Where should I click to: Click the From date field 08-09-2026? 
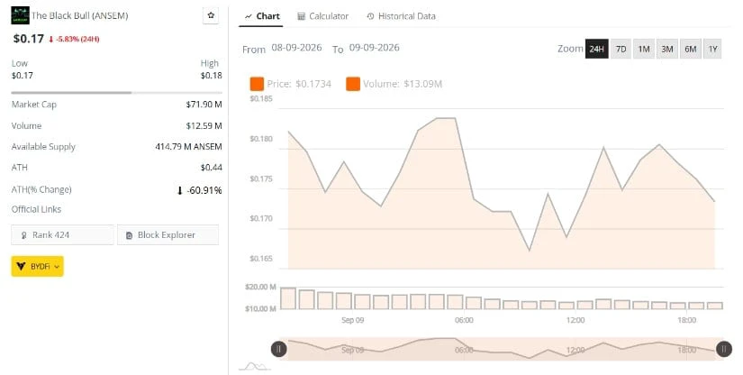point(296,48)
